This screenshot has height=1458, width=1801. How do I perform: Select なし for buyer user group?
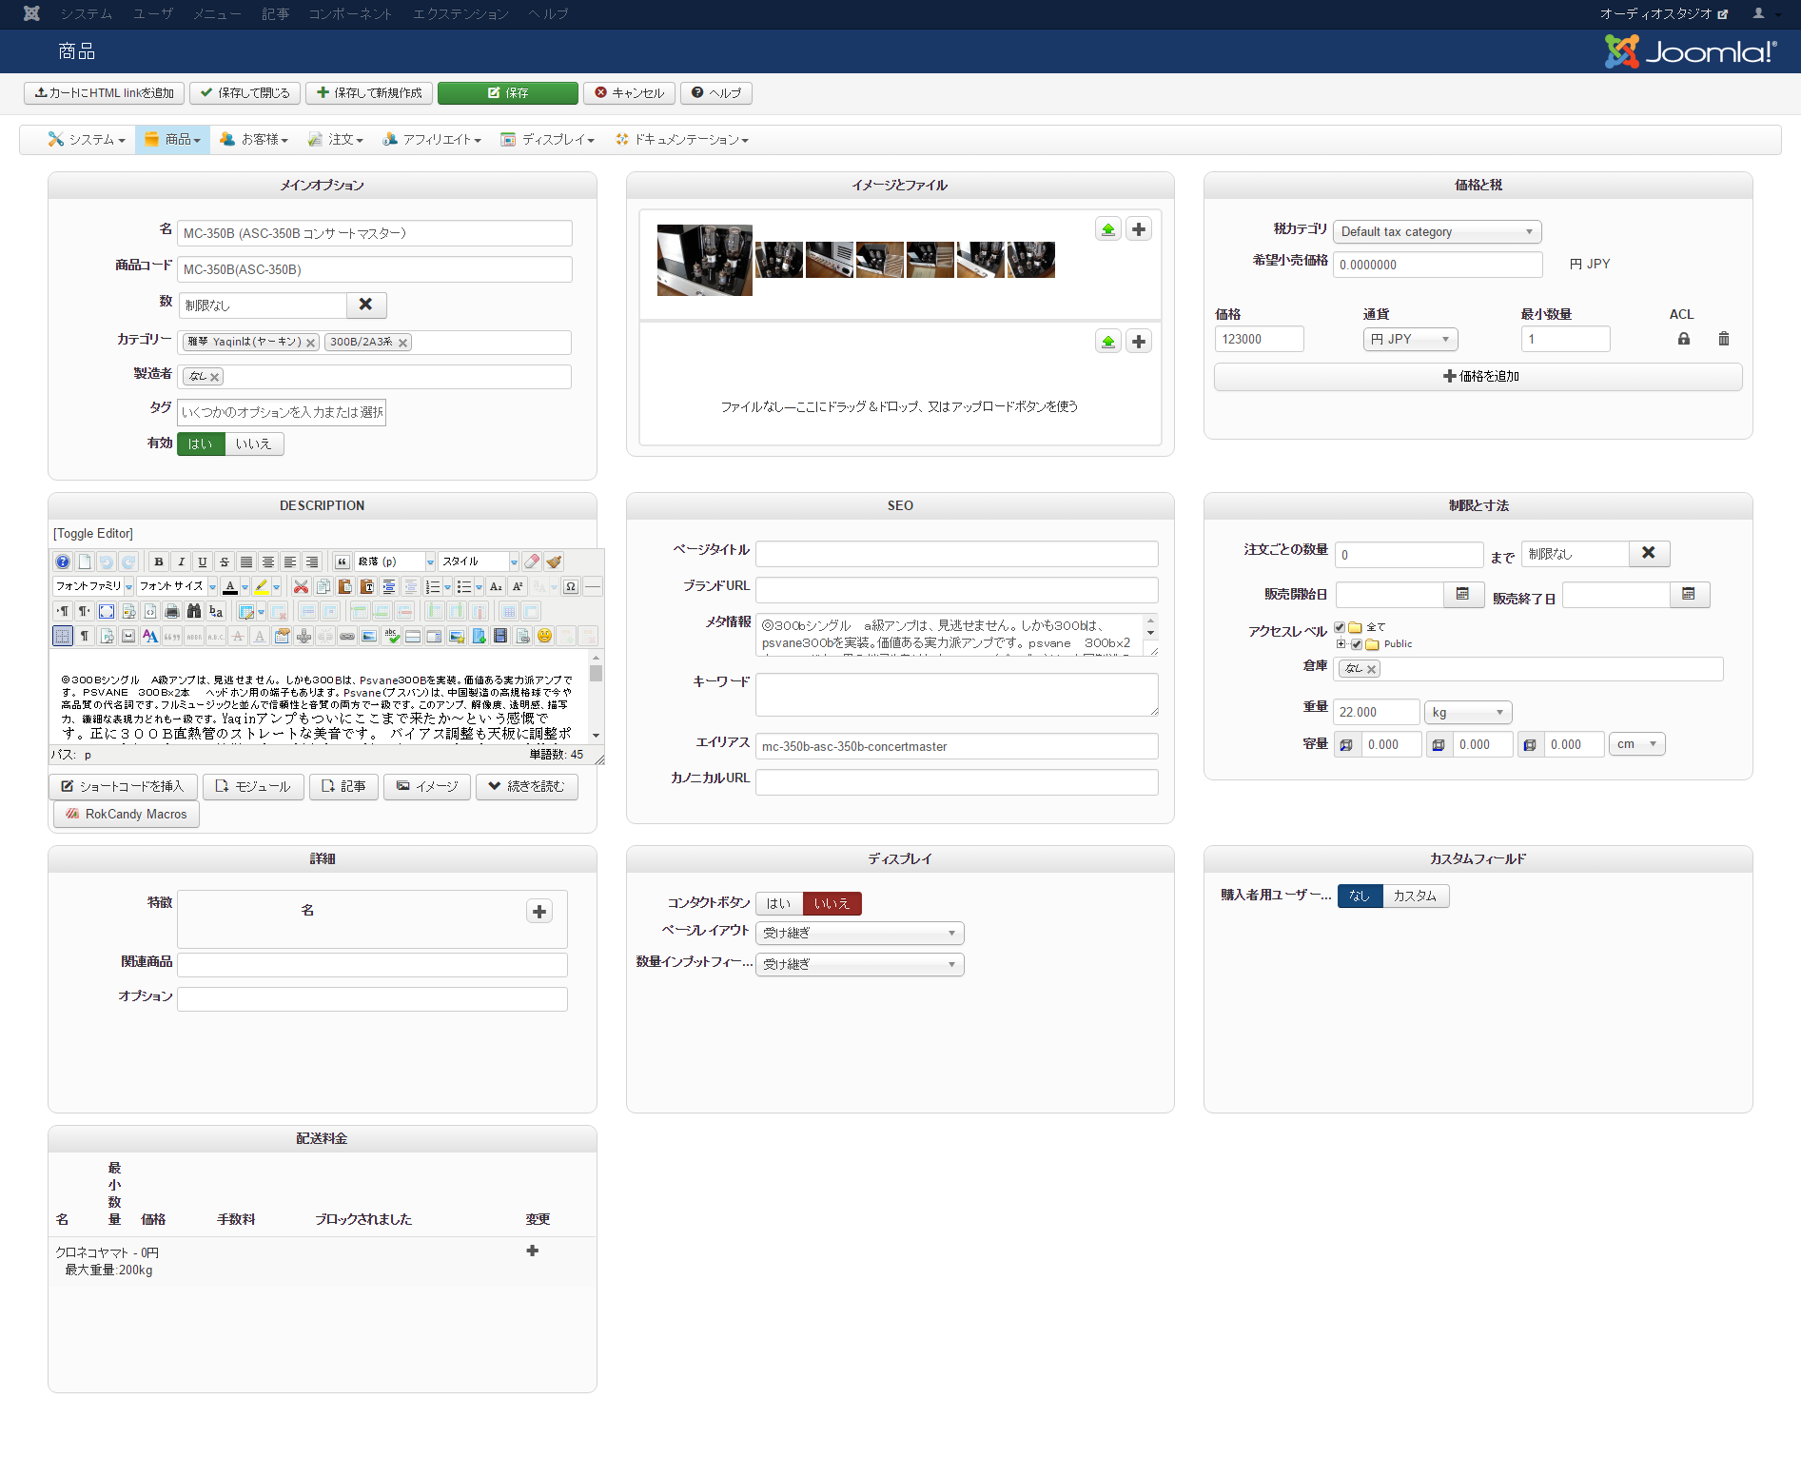[x=1360, y=896]
